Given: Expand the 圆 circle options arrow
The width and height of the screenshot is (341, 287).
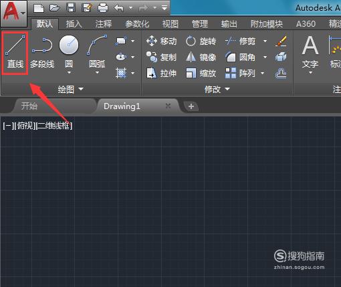Looking at the screenshot, I should point(69,72).
